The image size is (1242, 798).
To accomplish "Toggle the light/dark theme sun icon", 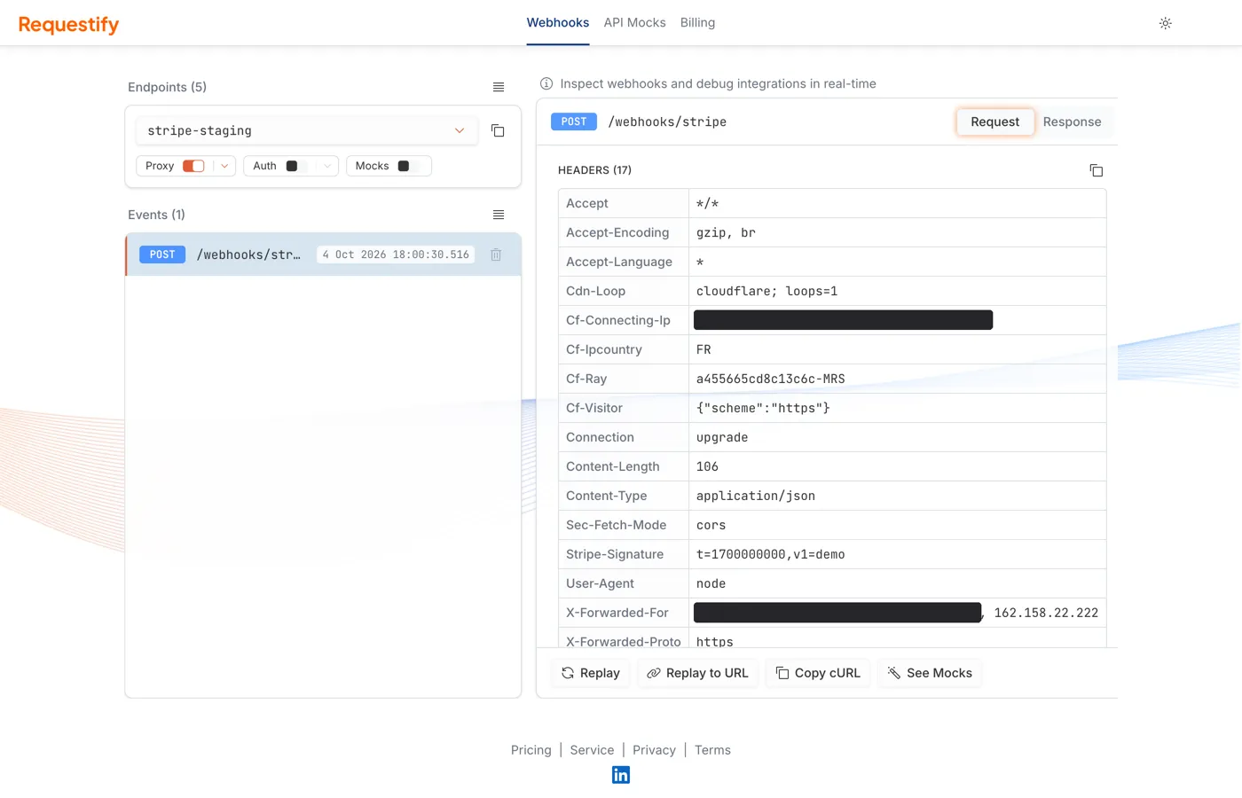I will 1165,23.
